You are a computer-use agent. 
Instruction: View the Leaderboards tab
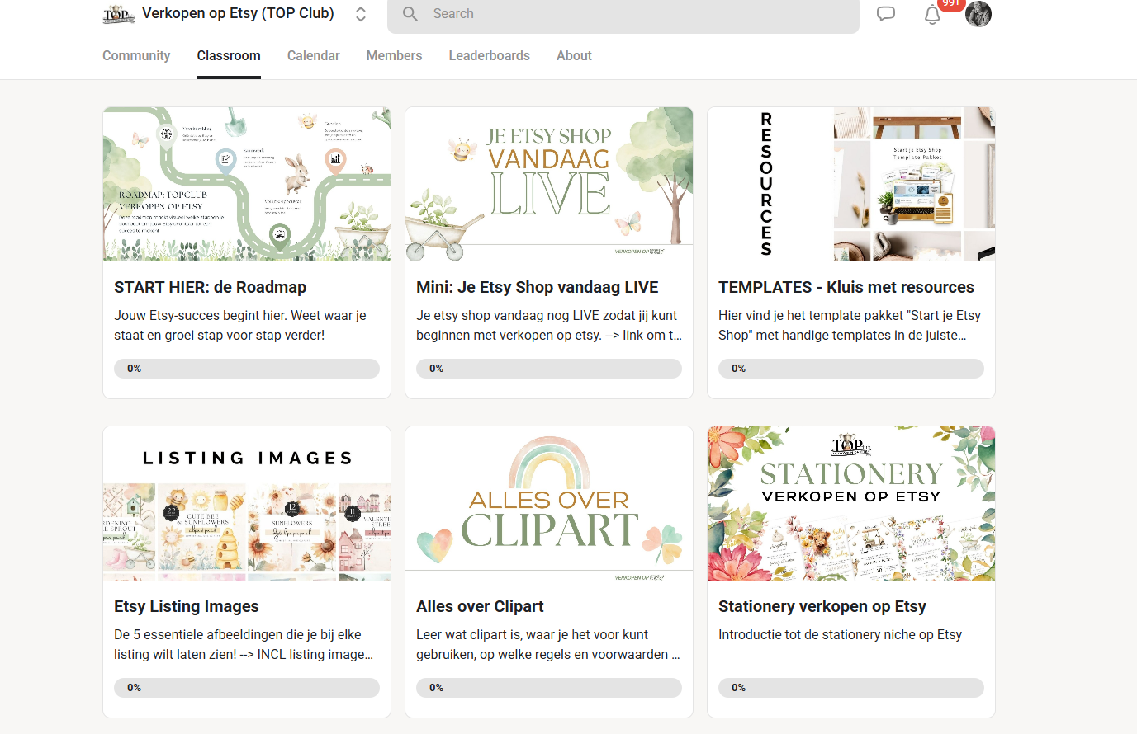[x=490, y=55]
